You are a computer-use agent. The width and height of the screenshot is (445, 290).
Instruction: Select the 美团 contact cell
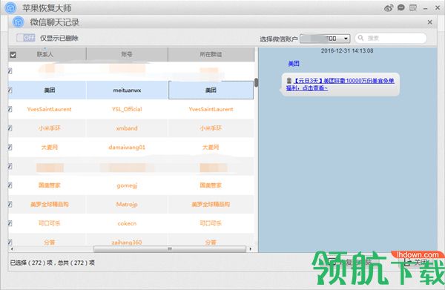coord(50,90)
